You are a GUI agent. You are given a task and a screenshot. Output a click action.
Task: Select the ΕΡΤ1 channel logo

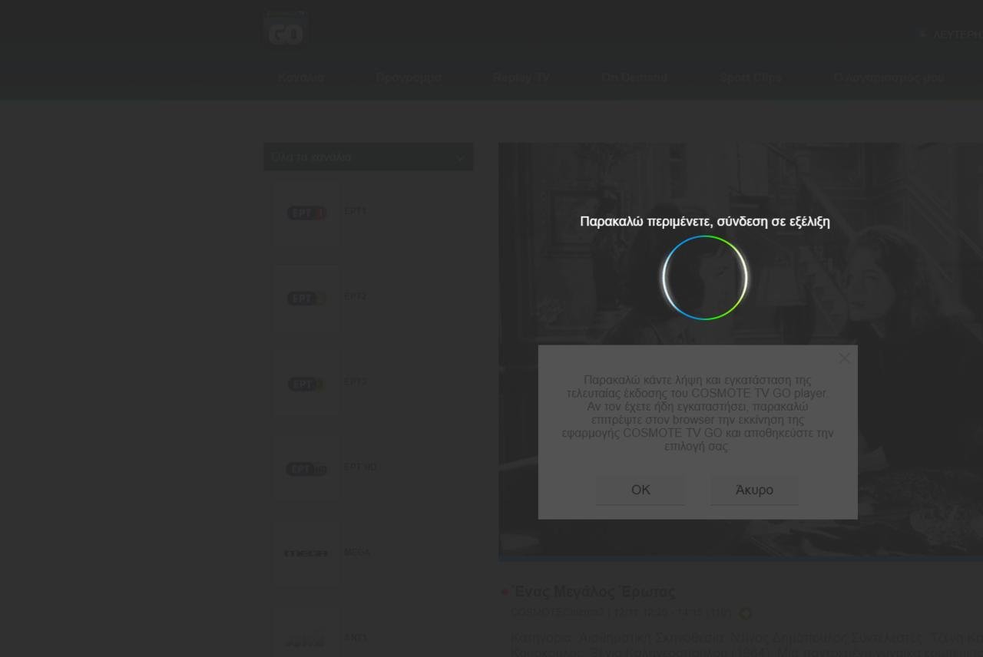(x=306, y=213)
